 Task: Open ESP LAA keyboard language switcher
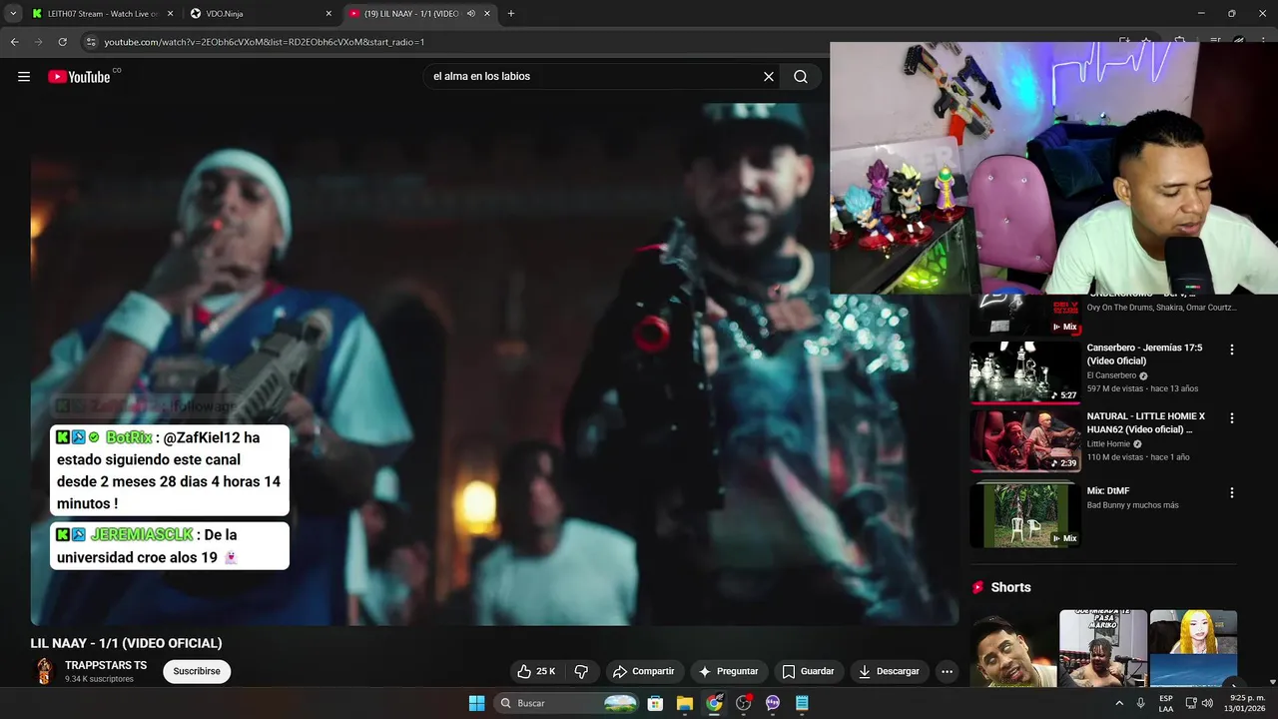tap(1166, 703)
